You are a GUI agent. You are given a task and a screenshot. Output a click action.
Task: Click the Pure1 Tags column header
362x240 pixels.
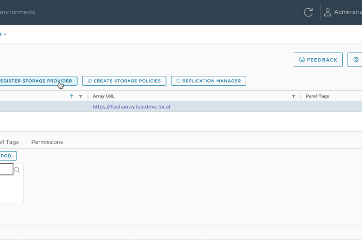[x=317, y=97]
